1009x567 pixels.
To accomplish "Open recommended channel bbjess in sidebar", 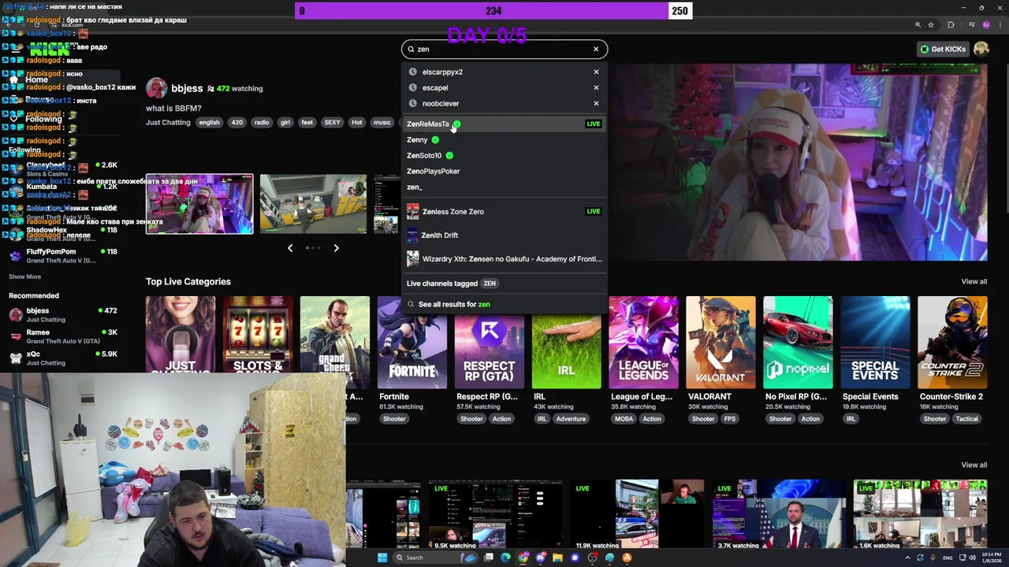I will click(x=63, y=314).
